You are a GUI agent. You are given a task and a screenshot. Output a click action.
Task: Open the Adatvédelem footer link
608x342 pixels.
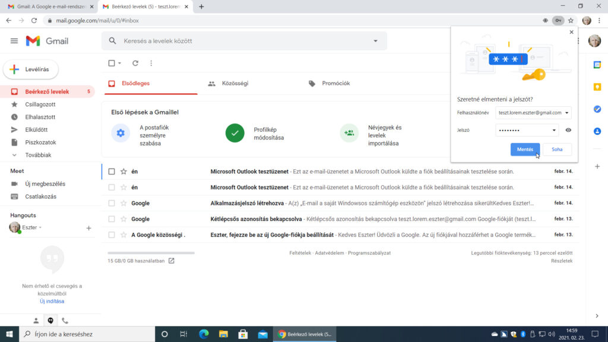tap(329, 253)
